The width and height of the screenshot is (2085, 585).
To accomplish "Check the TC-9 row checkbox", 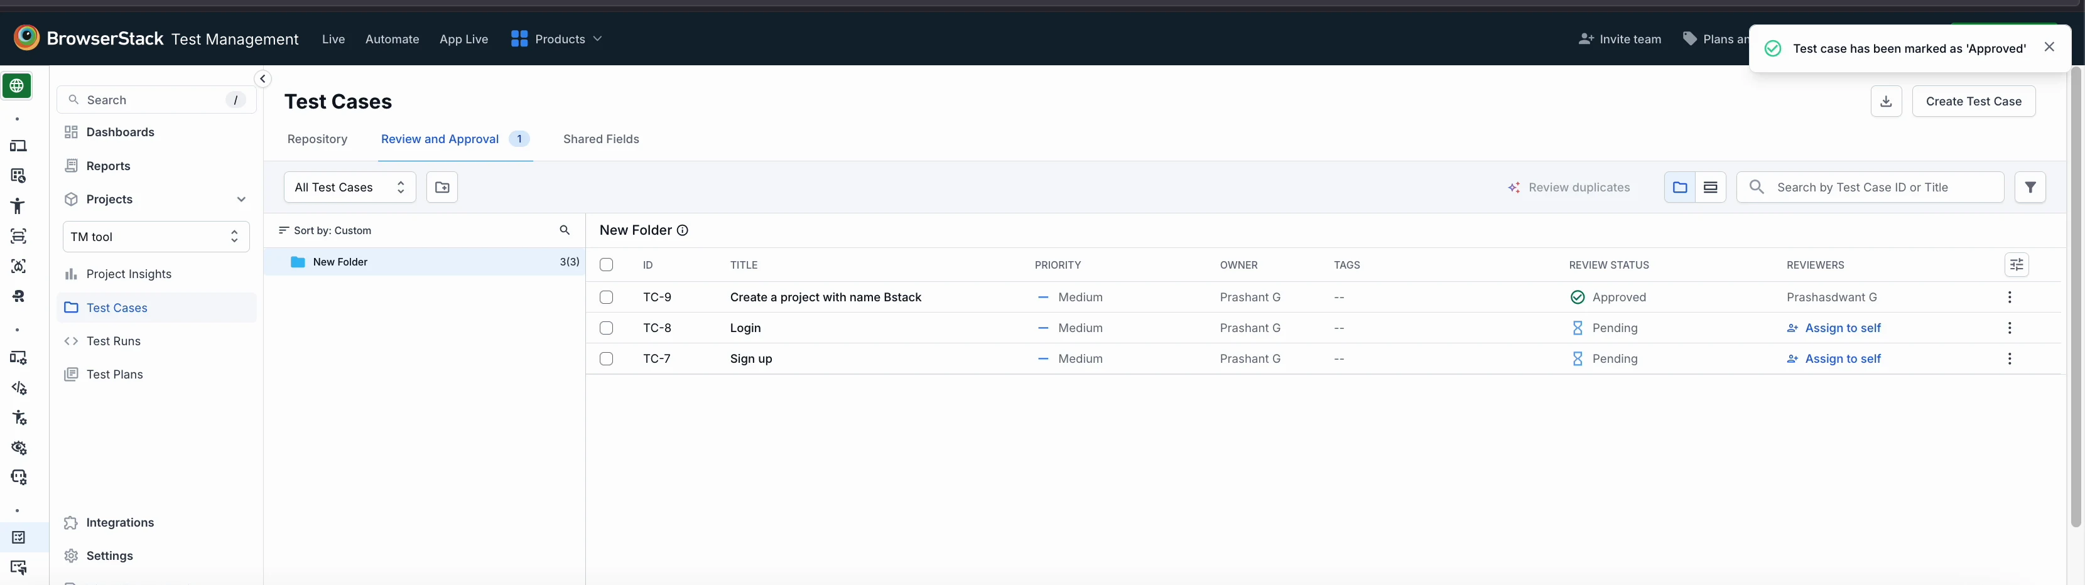I will (x=606, y=297).
